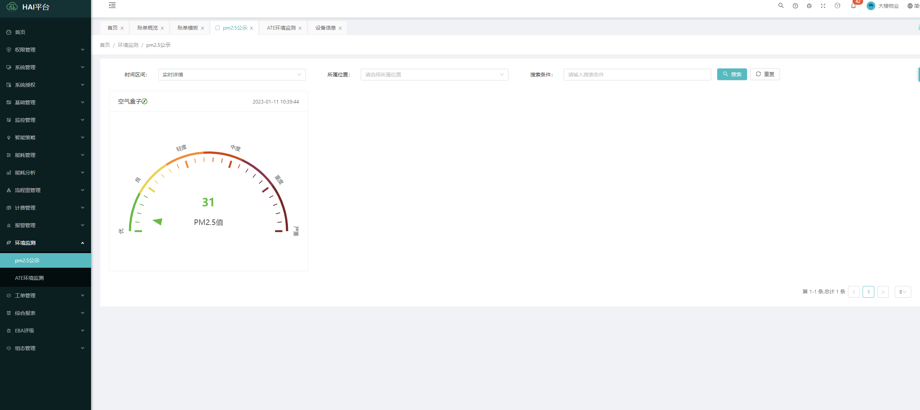Switch to the 设备信息 tab
The height and width of the screenshot is (410, 920).
(326, 28)
